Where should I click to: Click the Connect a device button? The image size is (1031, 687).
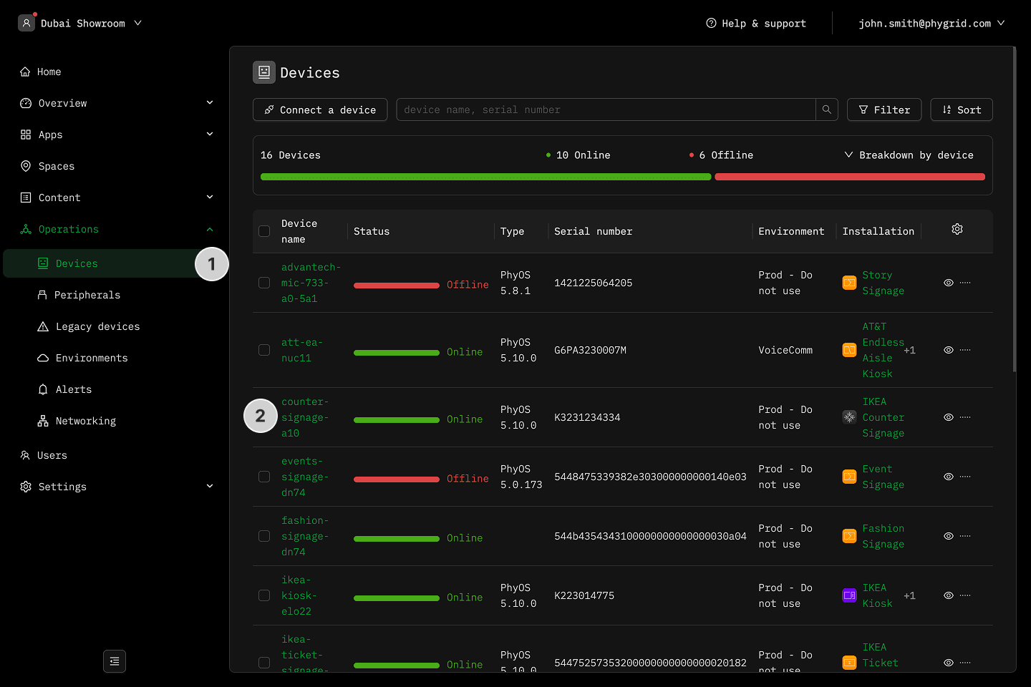click(320, 109)
